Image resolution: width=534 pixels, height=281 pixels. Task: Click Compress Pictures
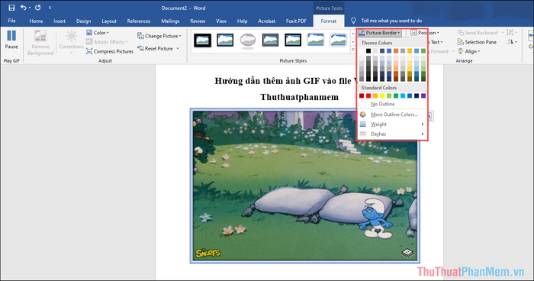[110, 51]
